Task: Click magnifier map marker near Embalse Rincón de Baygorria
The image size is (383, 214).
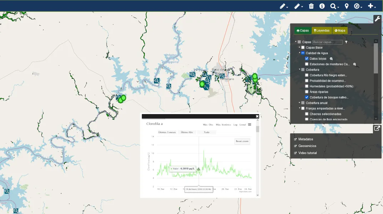Action: [157, 81]
